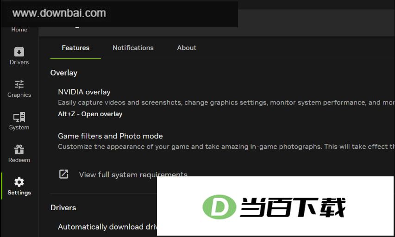Viewport: 395px width, 237px height.
Task: Click Alt+Z - Open overlay shortcut text
Action: pyautogui.click(x=90, y=114)
